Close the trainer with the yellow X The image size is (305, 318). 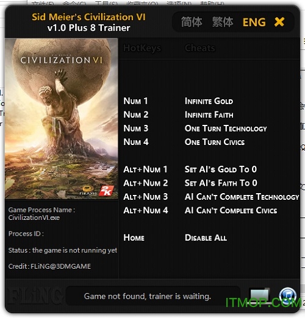(x=279, y=22)
